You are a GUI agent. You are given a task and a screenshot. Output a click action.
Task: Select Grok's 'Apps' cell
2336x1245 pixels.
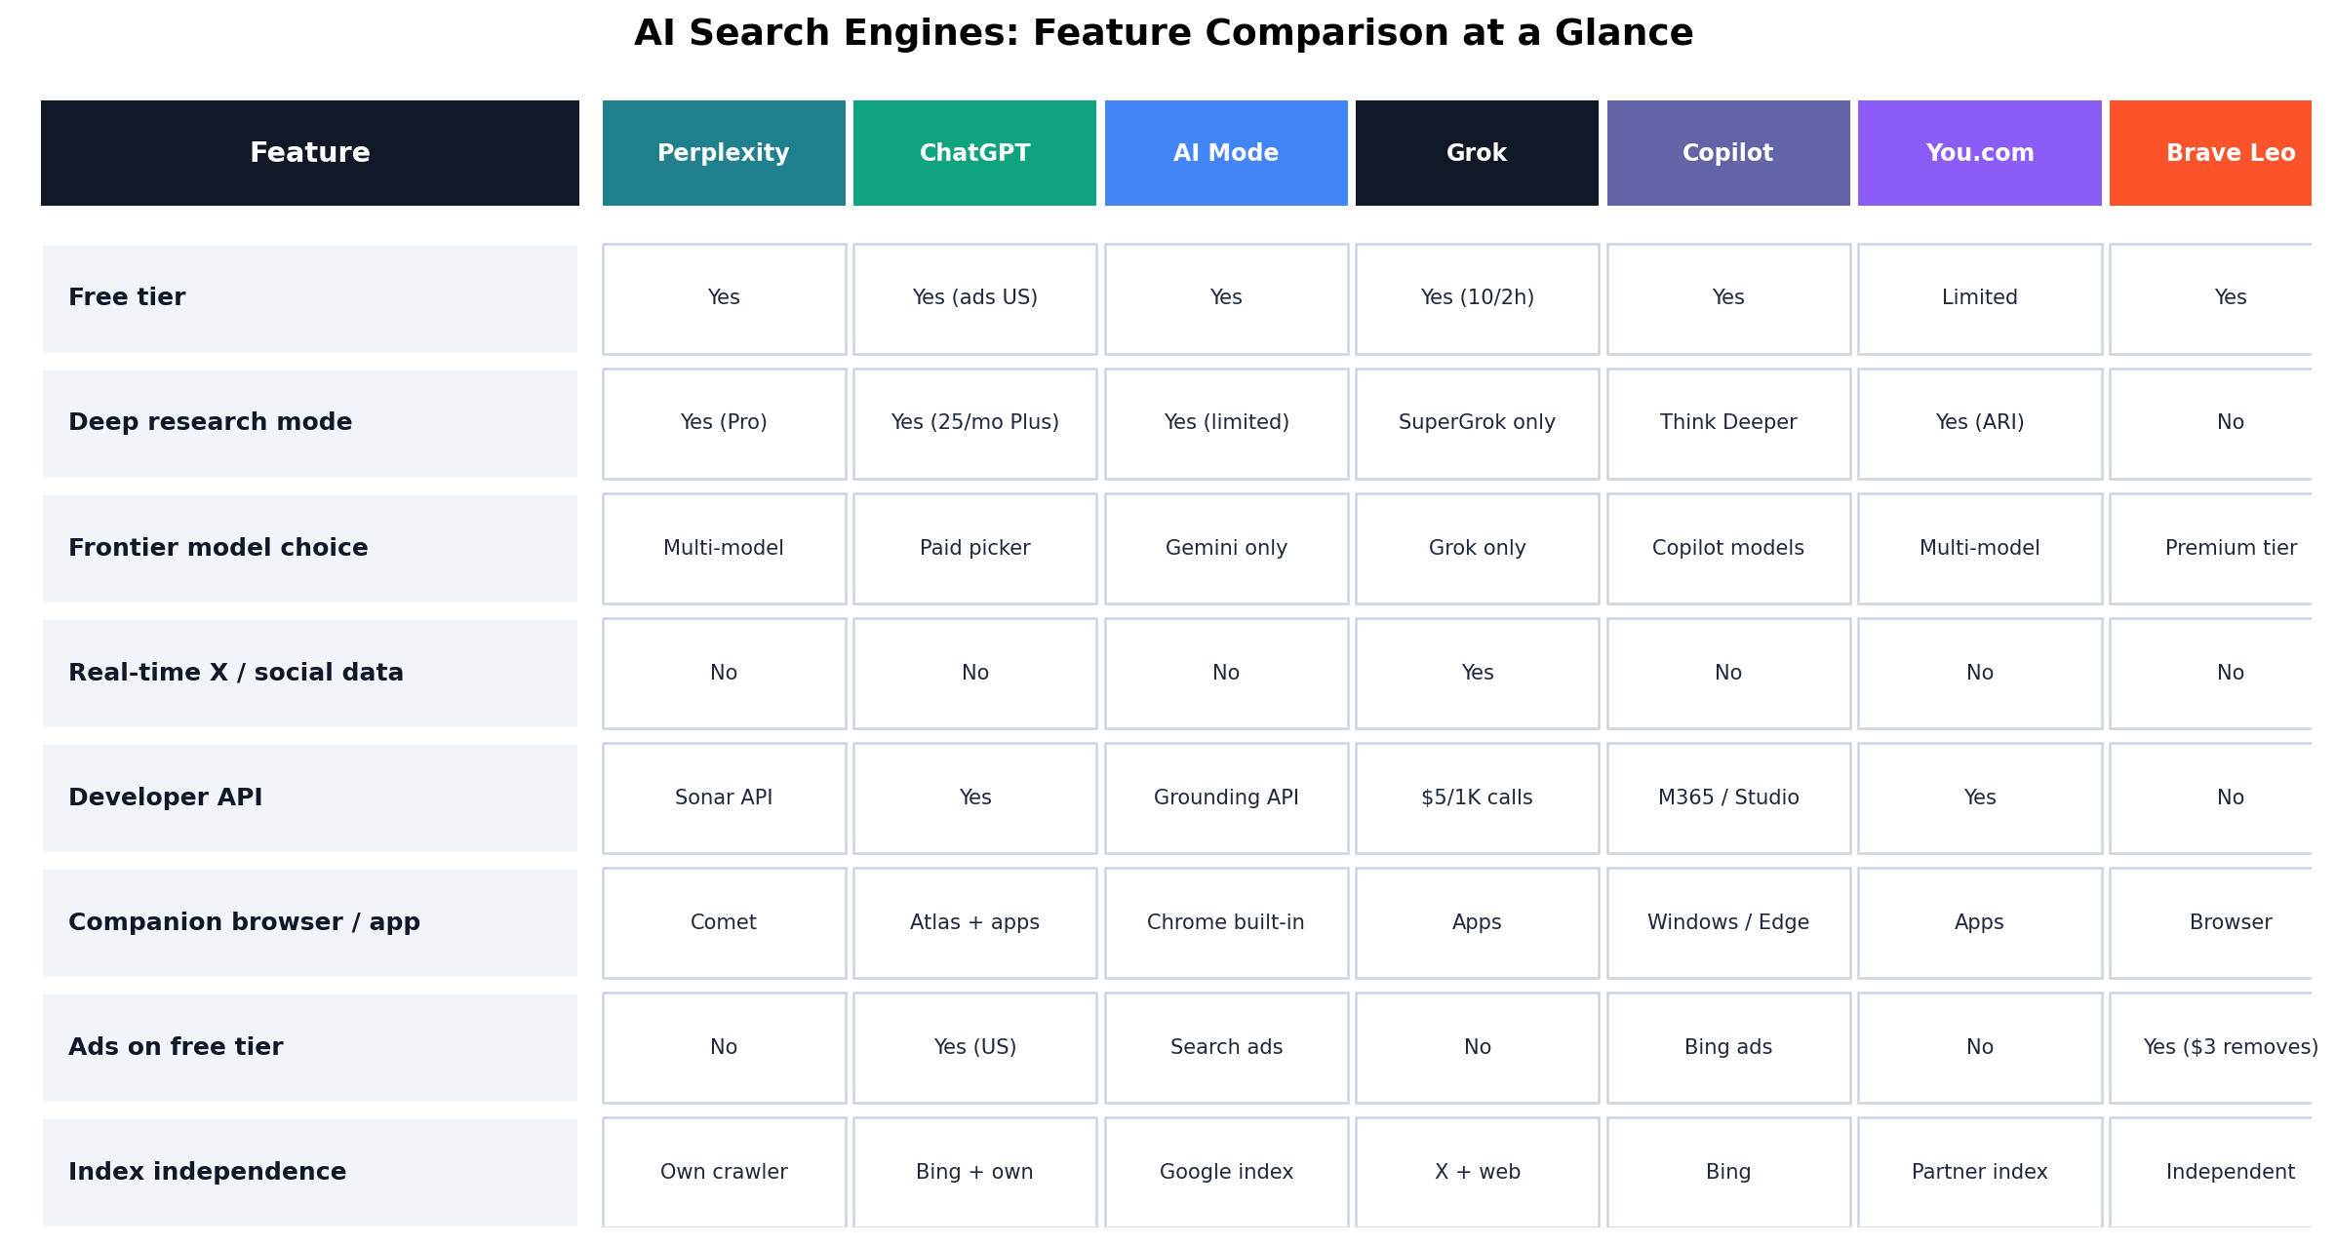click(x=1477, y=922)
